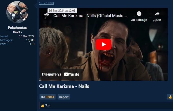Image resolution: width=173 pixels, height=111 pixels.
Task: Play the Call Me Karizma Nails video
Action: click(x=103, y=44)
